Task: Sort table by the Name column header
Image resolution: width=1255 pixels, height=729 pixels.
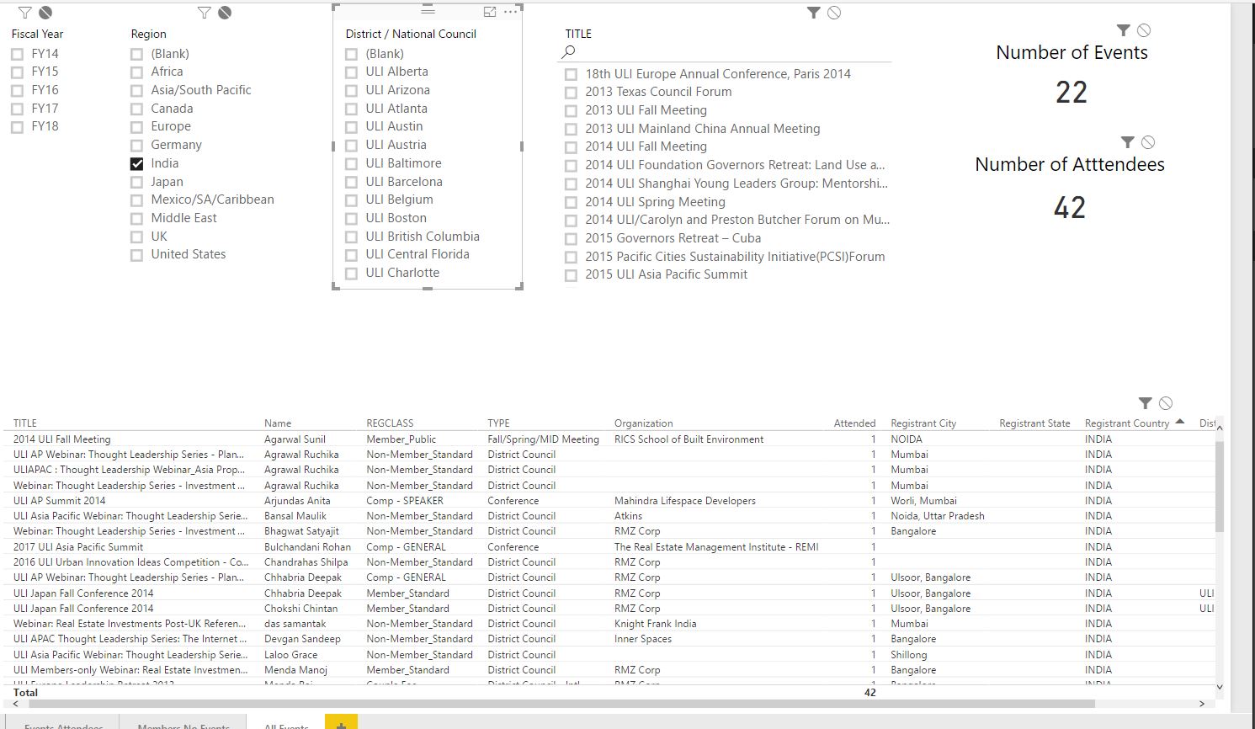Action: click(x=278, y=423)
